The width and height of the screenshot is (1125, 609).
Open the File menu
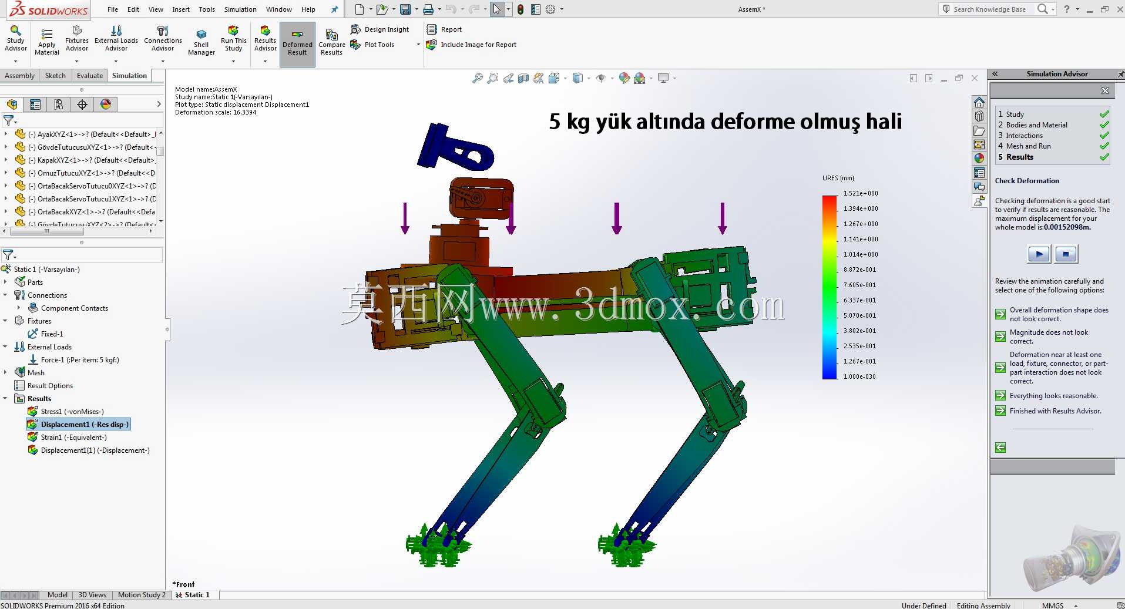(113, 9)
